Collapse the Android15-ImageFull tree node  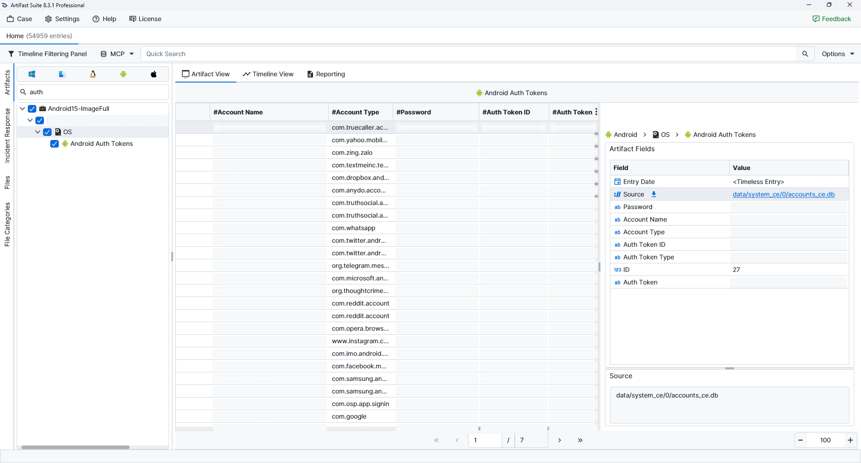click(22, 109)
